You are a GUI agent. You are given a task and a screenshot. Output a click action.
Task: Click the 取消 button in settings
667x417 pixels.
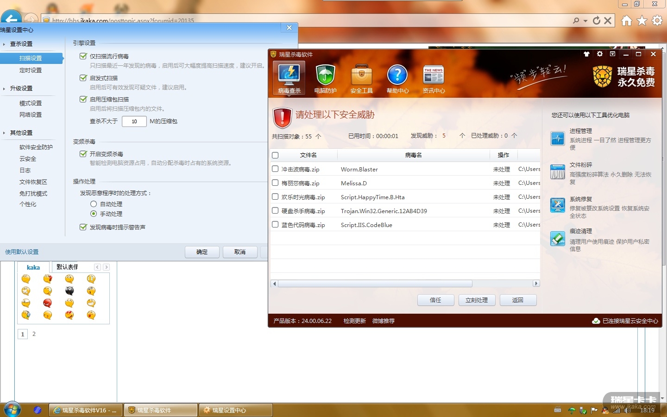(x=240, y=252)
